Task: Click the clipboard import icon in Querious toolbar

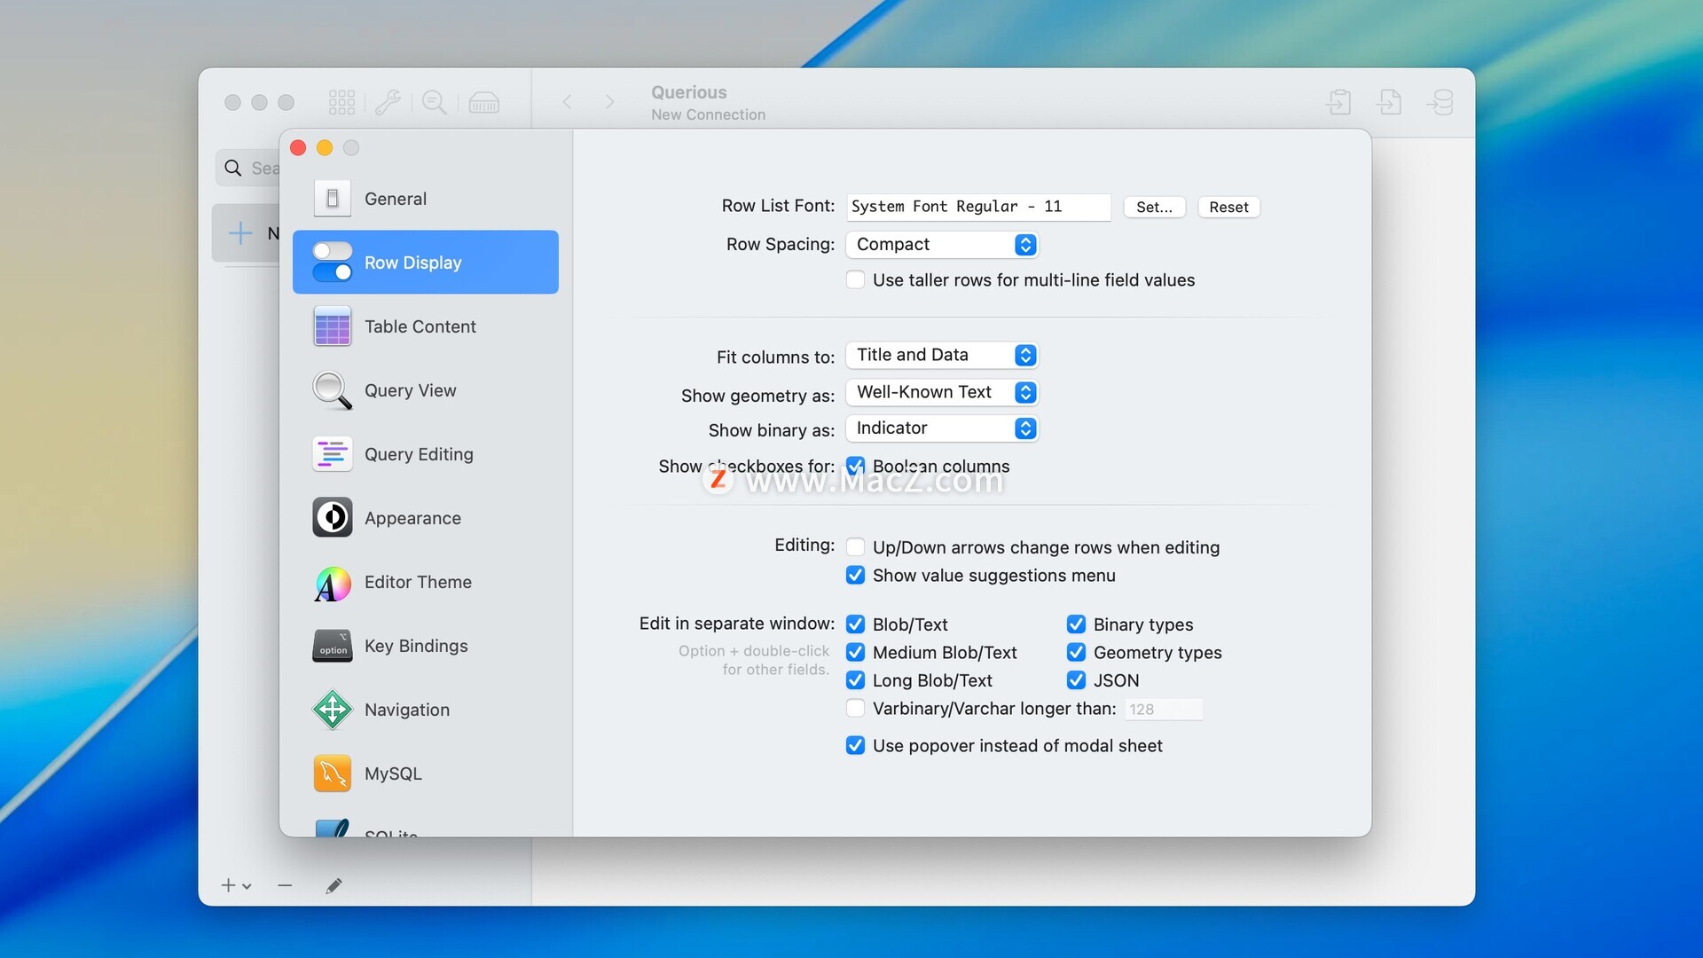Action: (x=1338, y=102)
